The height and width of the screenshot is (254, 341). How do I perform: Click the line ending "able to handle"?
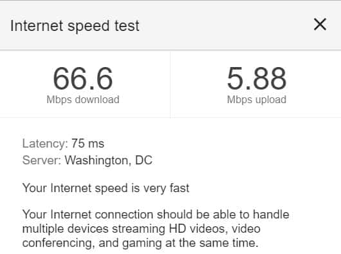point(156,215)
